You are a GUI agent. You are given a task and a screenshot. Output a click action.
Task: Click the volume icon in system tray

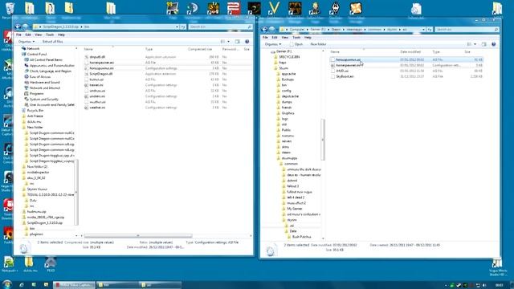(x=484, y=286)
